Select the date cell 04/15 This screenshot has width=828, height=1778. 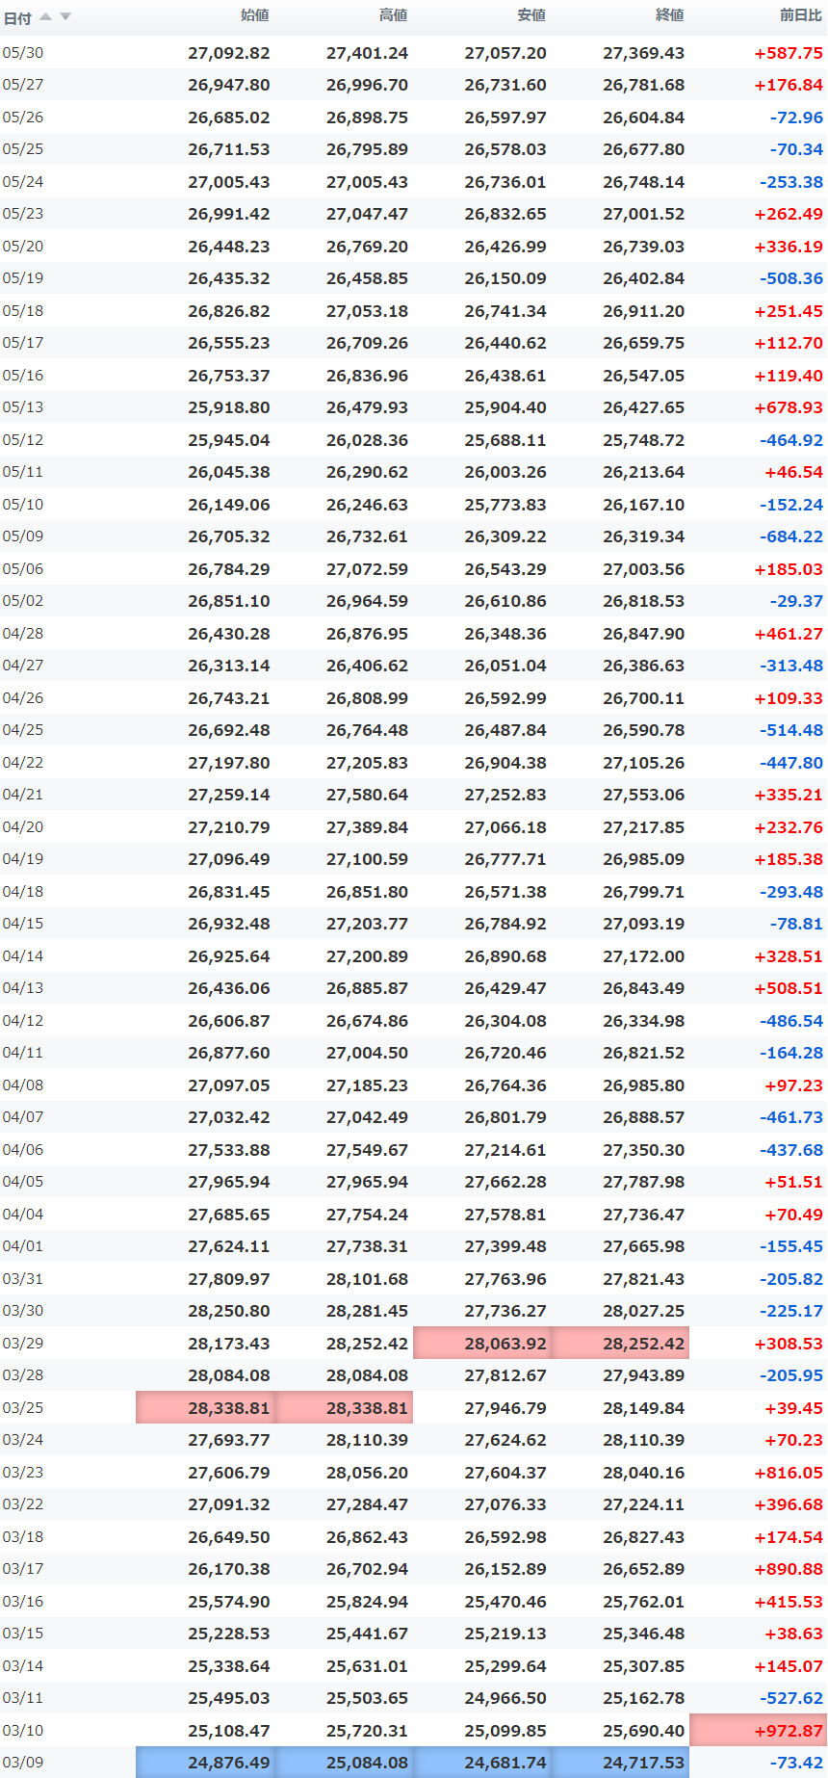coord(23,924)
